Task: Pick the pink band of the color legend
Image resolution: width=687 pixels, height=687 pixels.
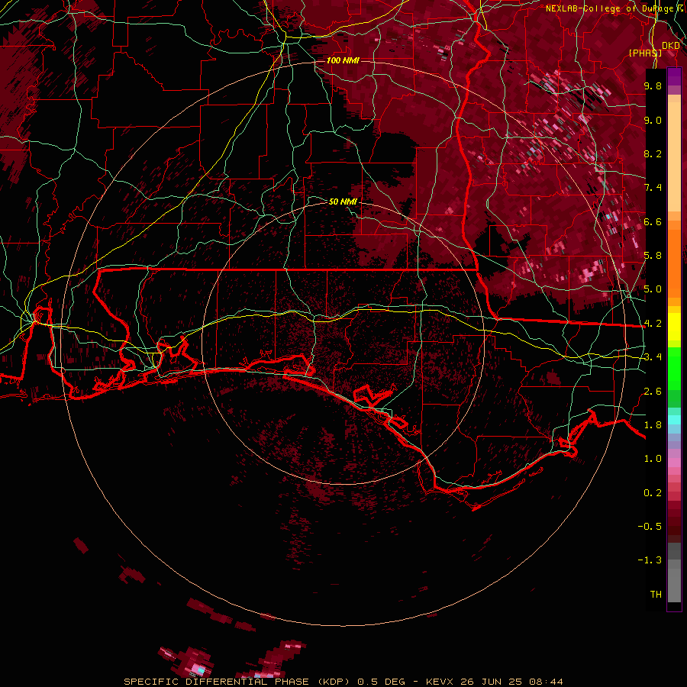Action: [674, 463]
